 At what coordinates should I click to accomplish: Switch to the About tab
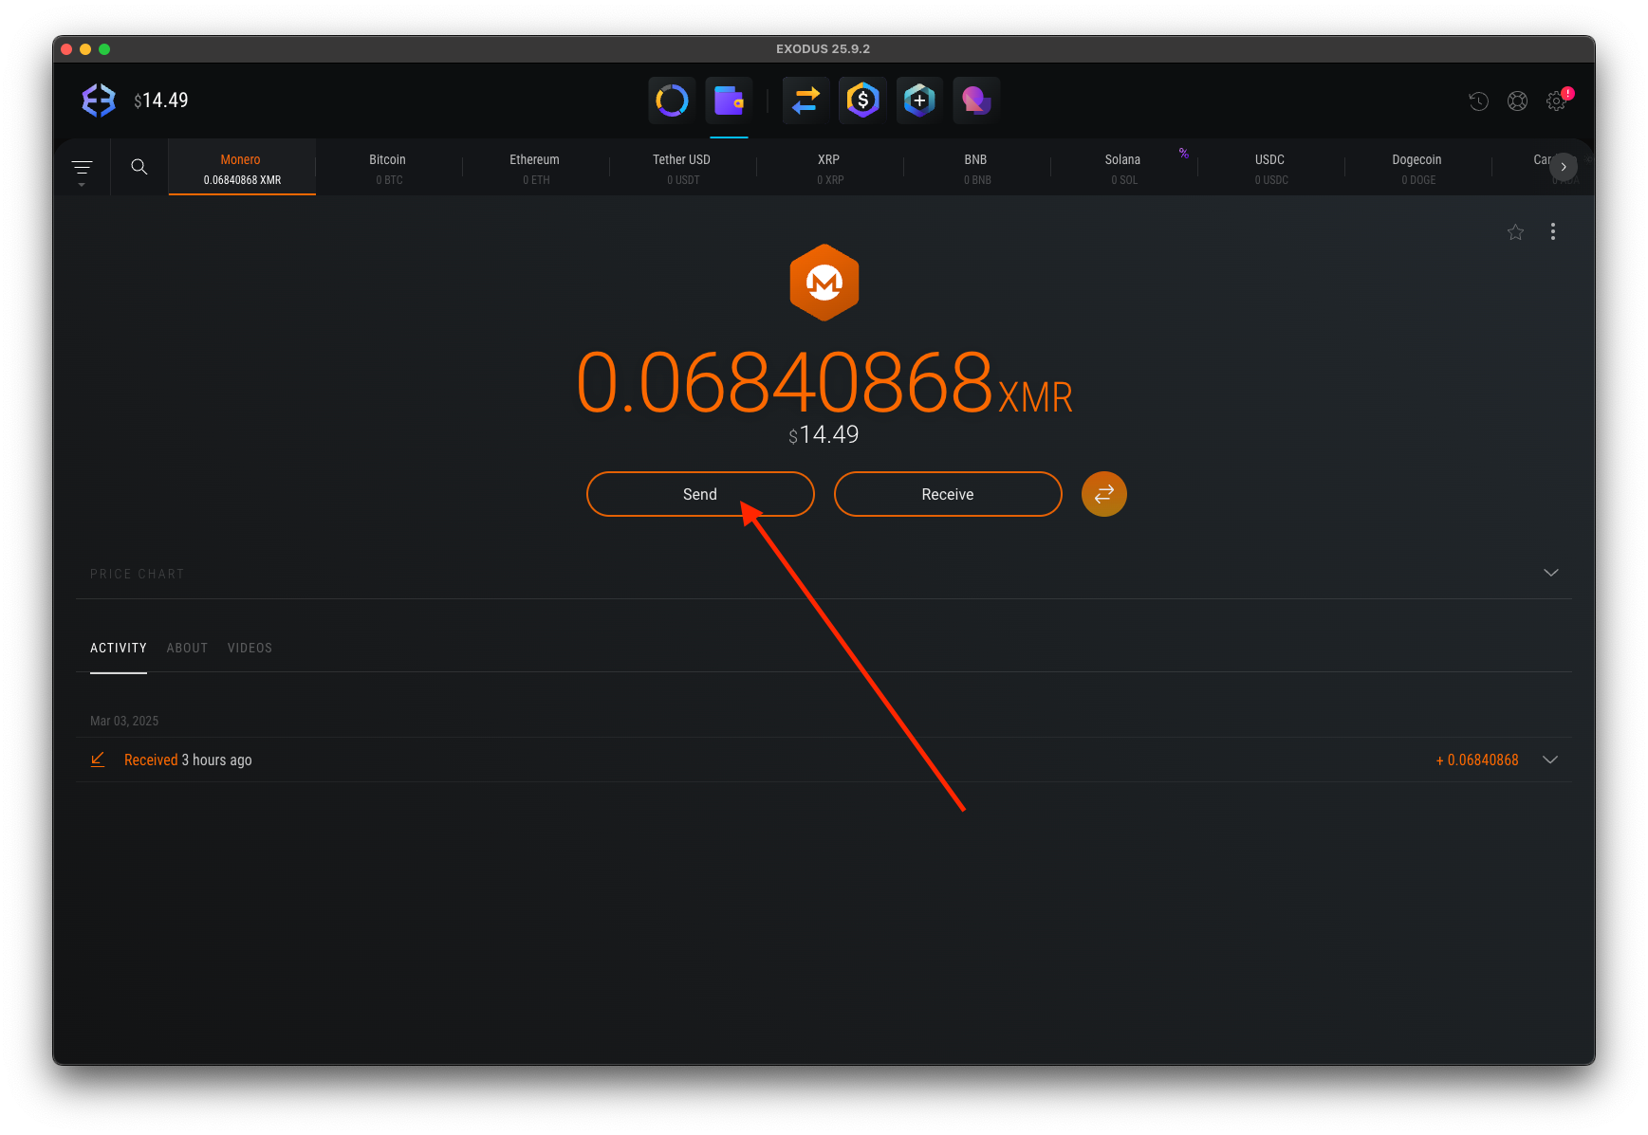click(187, 649)
